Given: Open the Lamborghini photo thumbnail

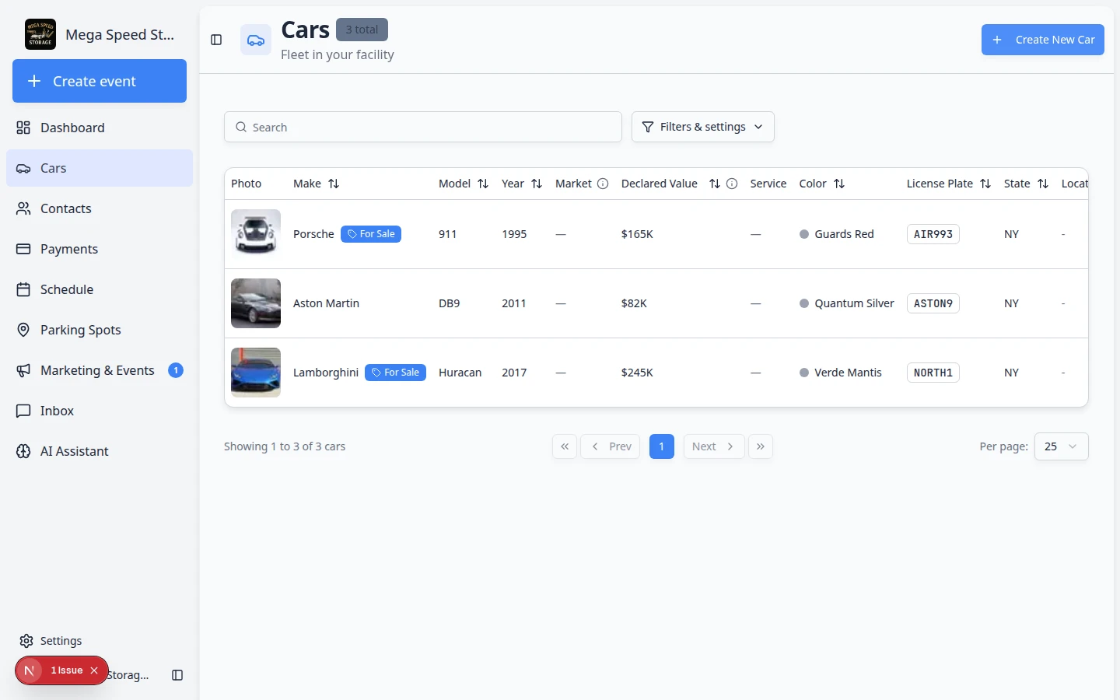Looking at the screenshot, I should click(256, 373).
